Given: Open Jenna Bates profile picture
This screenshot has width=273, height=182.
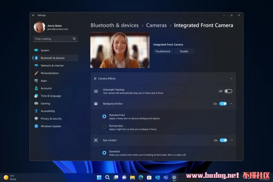Looking at the screenshot, I should click(x=40, y=27).
